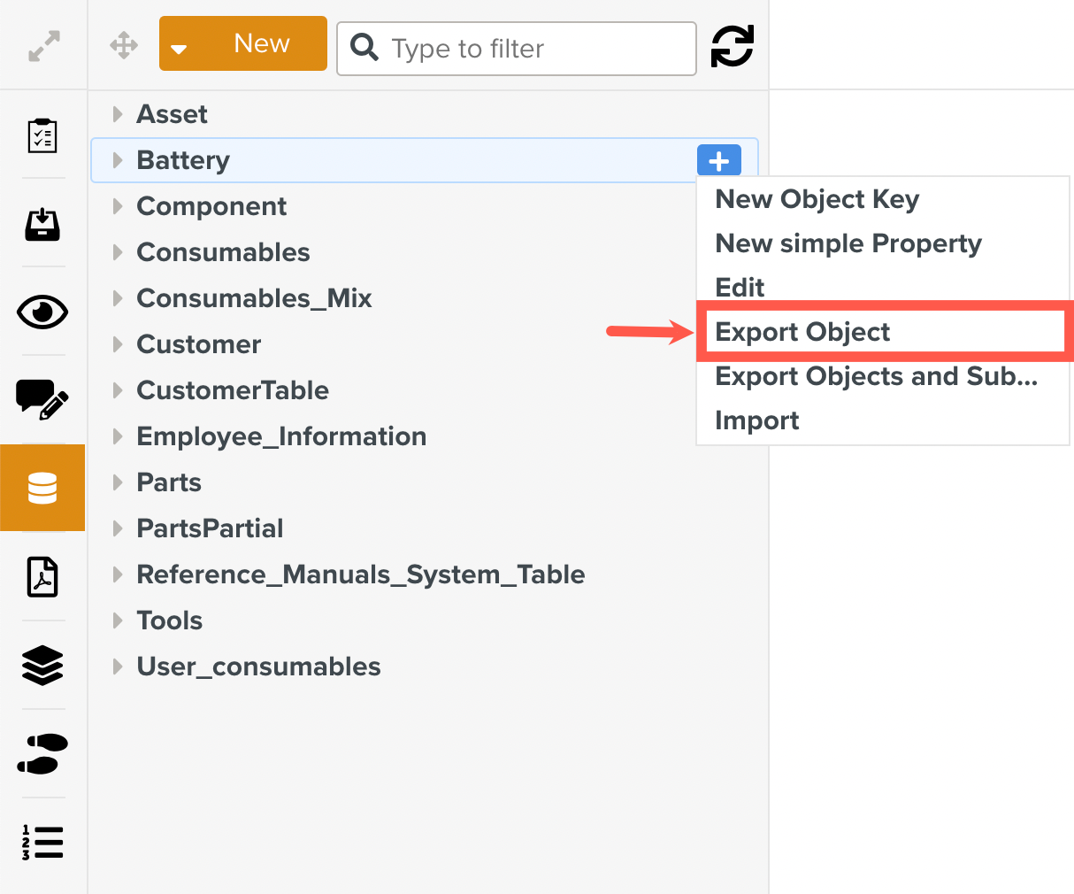Click the blue plus on Battery

[x=719, y=161]
